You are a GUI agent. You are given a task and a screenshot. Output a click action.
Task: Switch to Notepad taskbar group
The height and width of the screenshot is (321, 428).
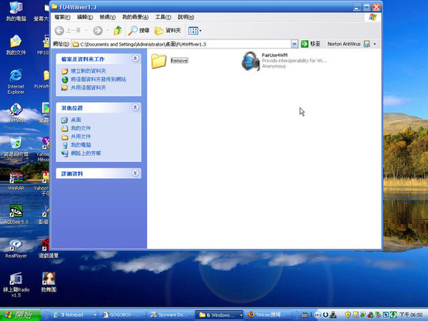click(74, 315)
